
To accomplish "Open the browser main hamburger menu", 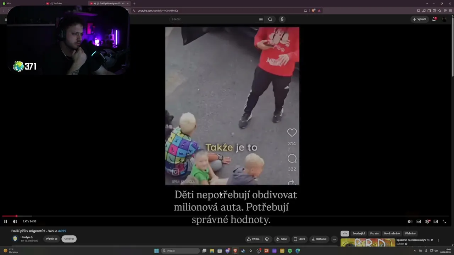I will tap(450, 11).
